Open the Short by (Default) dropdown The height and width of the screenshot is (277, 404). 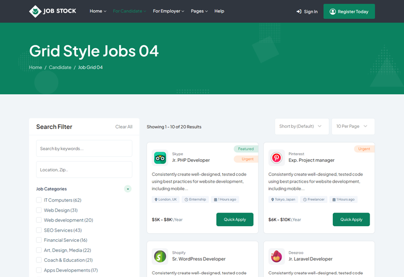click(301, 126)
